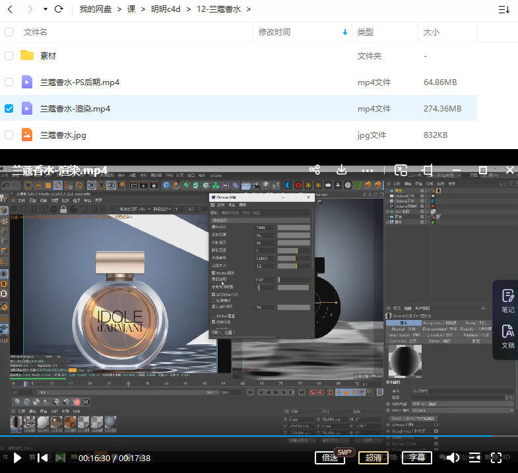Expand the navigation history dropdown arrow
Screen dimensions: 518x473
tap(45, 9)
